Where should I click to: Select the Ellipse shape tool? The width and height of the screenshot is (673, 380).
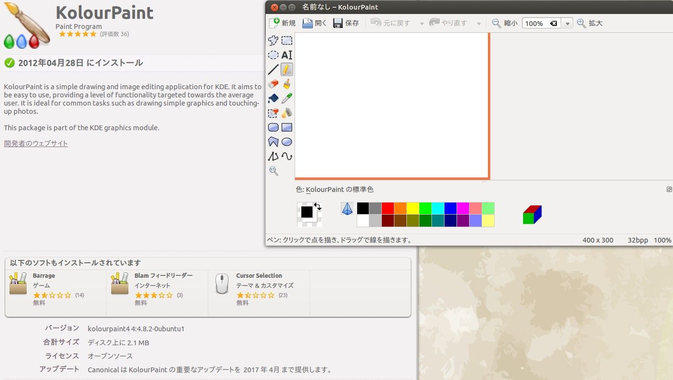tap(287, 142)
